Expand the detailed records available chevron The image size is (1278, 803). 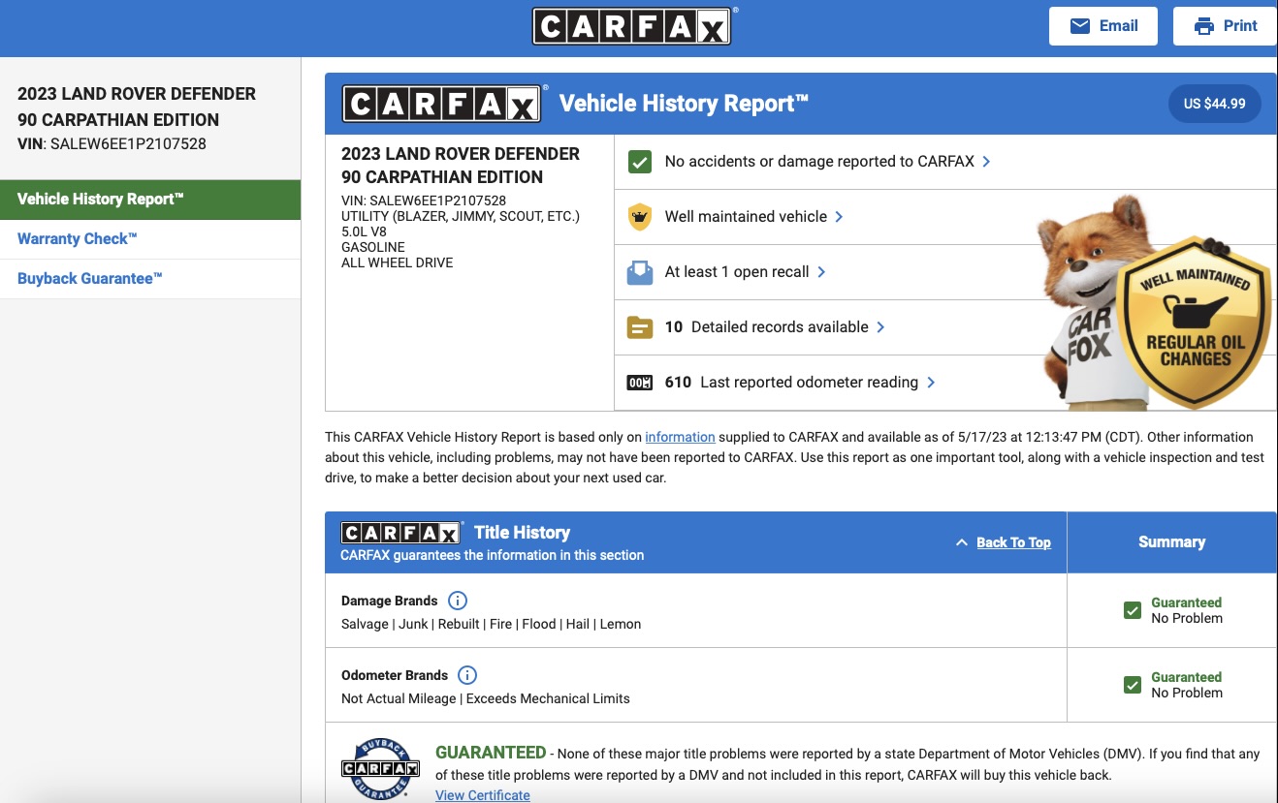880,327
